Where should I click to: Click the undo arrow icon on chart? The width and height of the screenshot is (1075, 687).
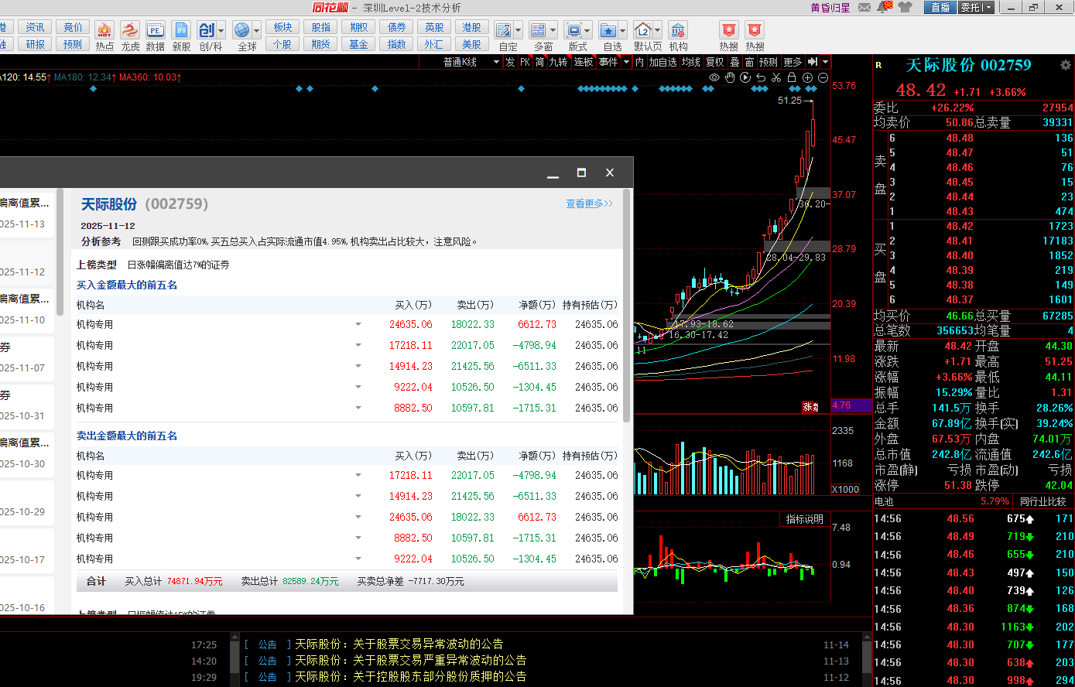point(761,77)
